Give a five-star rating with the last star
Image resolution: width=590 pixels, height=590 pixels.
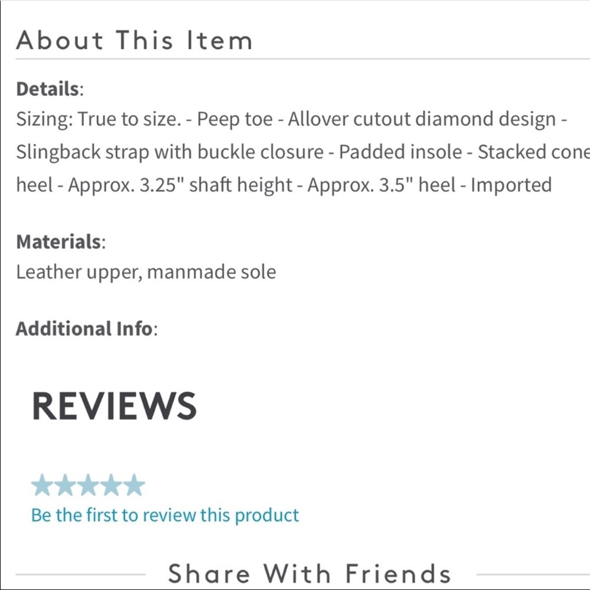pyautogui.click(x=133, y=486)
